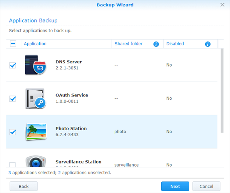Click the 'No' disabled cell for Surveillance Station

tap(169, 165)
